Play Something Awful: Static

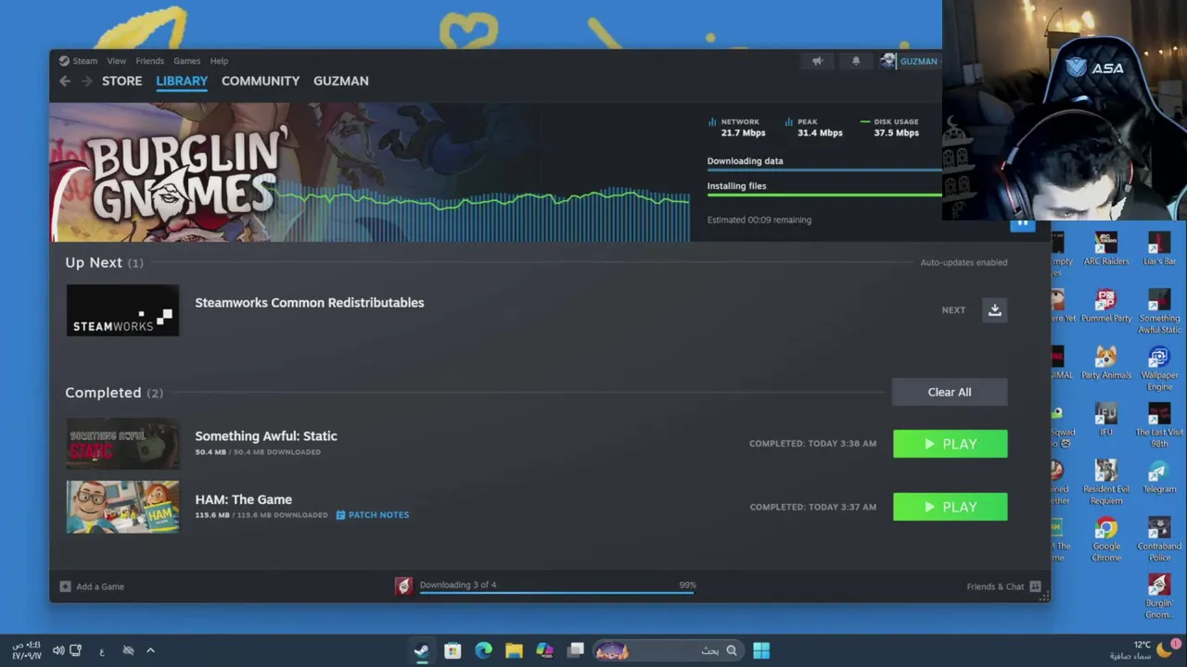(x=950, y=444)
